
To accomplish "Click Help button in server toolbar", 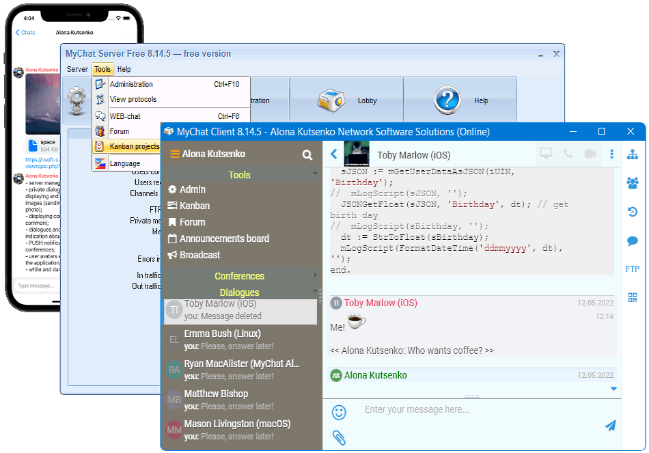I will coord(460,100).
